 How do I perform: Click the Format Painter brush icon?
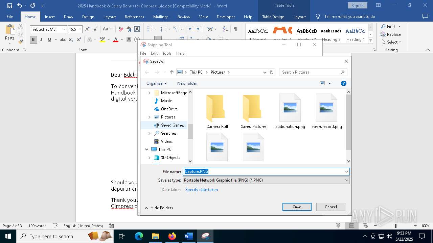[x=21, y=42]
